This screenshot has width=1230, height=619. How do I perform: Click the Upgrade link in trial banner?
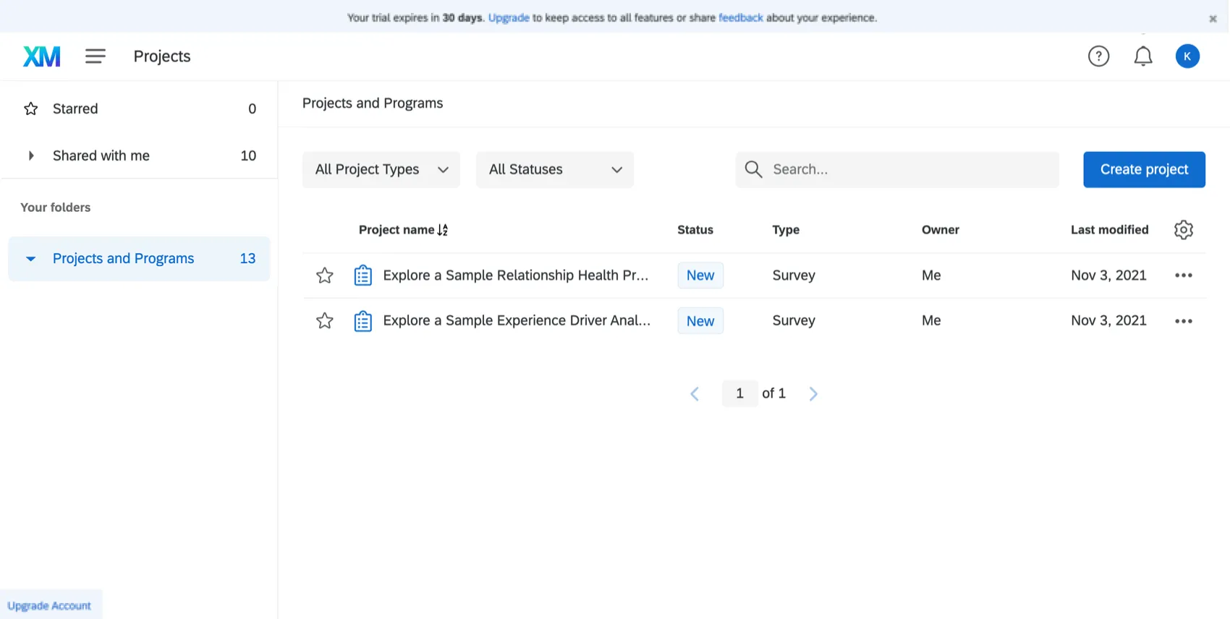pos(509,18)
